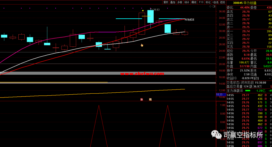Viewport: 272px width, 147px height.
Task: Click the 卖一 price 29.75
Action: point(246,27)
